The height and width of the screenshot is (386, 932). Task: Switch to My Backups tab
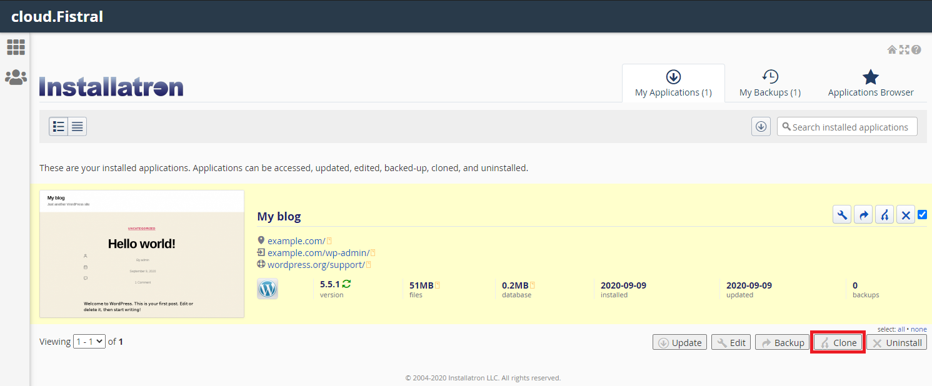tap(769, 84)
